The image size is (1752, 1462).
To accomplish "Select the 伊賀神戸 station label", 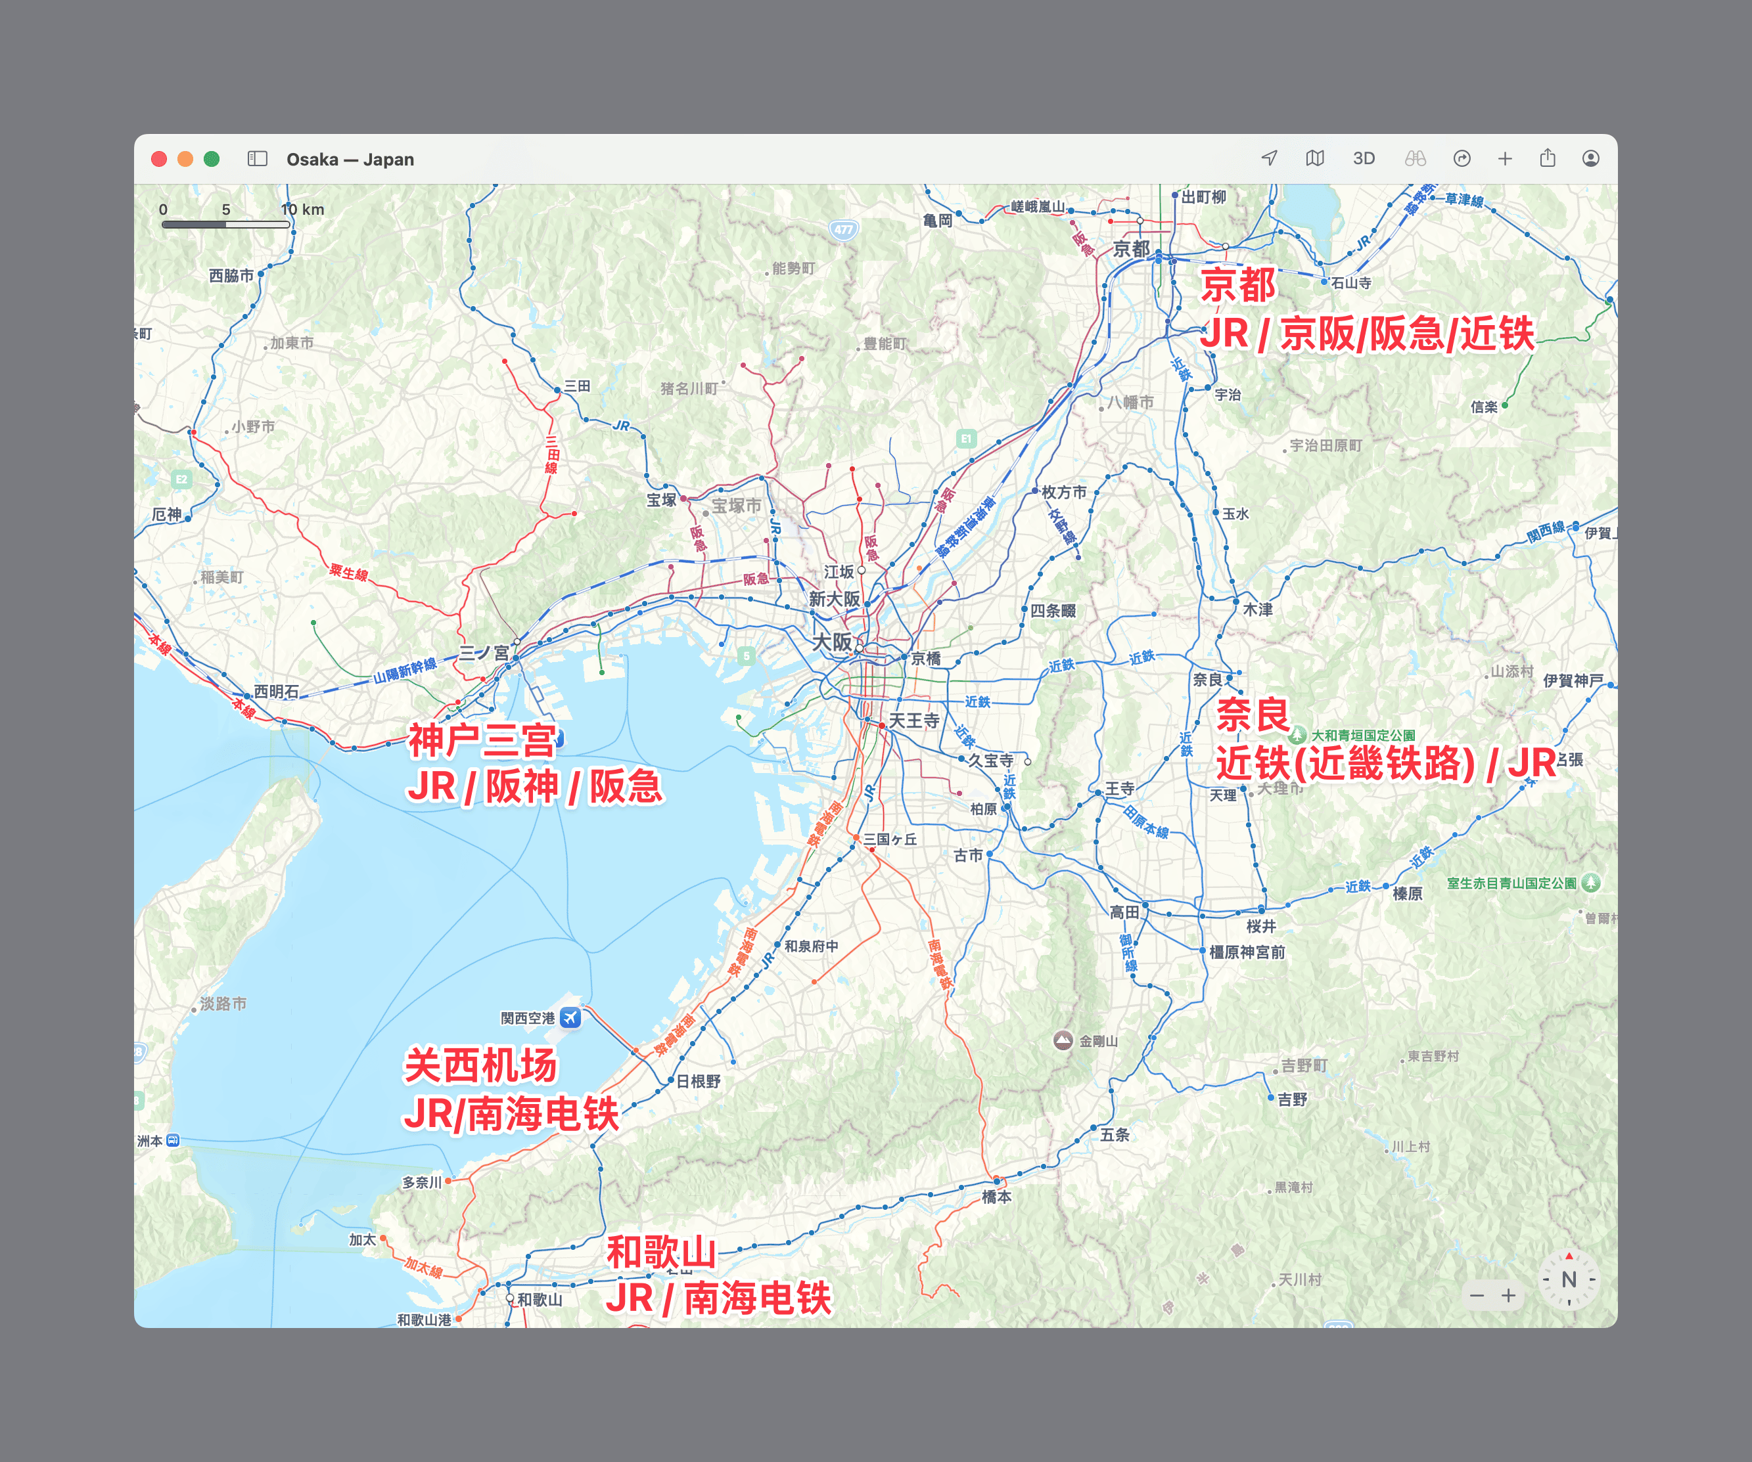I will [1573, 680].
